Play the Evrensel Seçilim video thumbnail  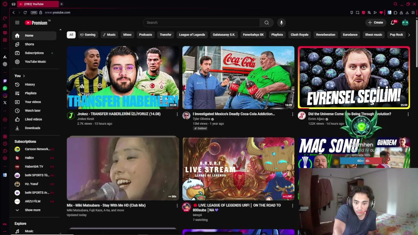tap(354, 77)
